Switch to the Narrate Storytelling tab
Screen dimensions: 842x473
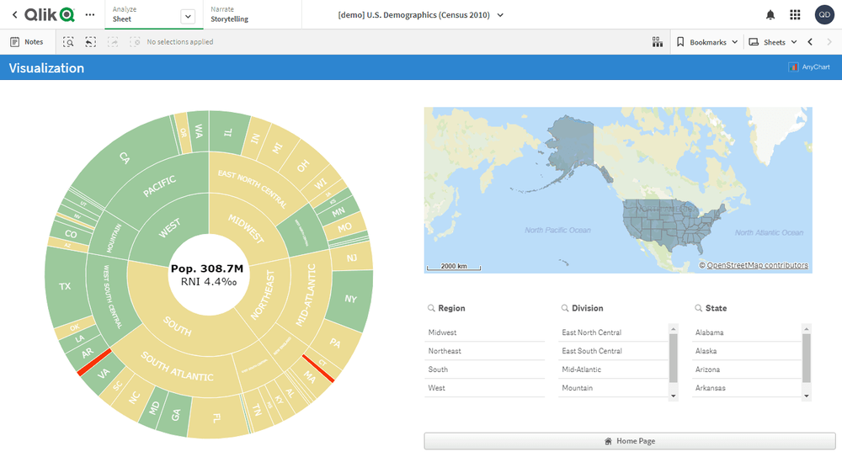[229, 14]
